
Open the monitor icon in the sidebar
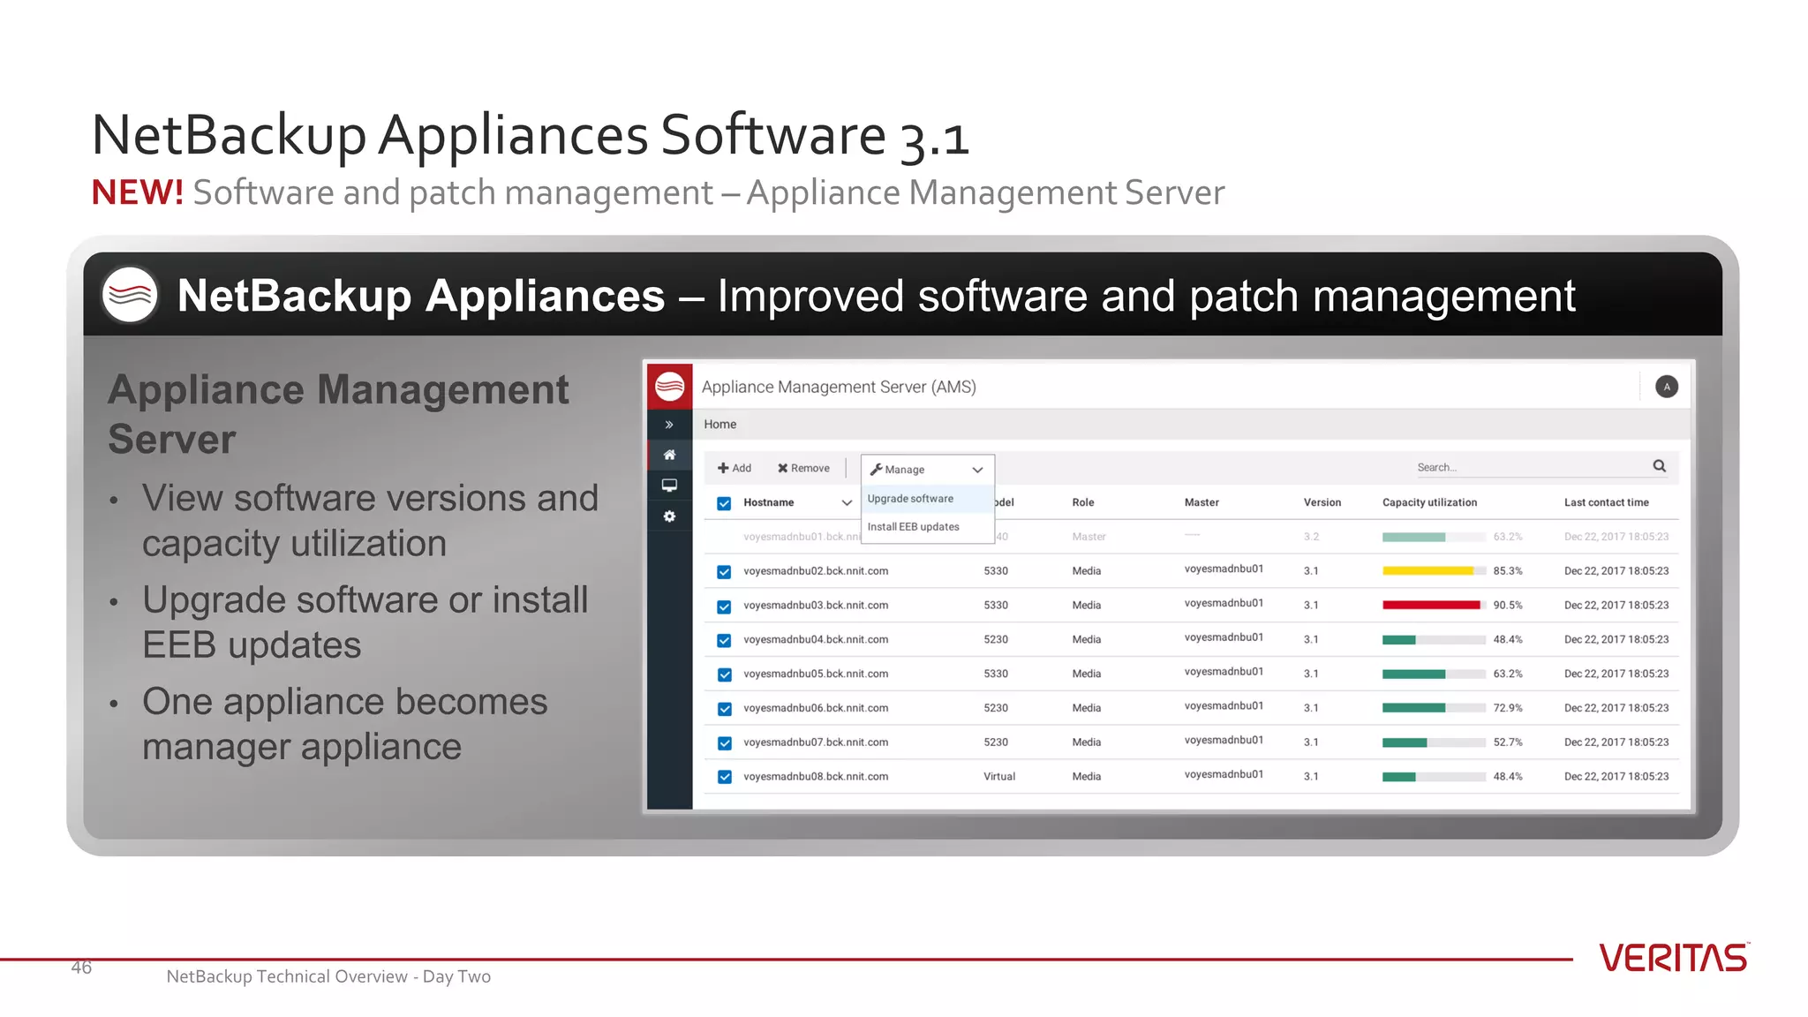669,486
